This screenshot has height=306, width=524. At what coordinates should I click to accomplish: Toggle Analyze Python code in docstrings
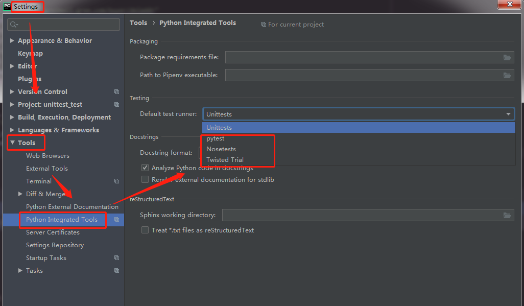coord(145,168)
